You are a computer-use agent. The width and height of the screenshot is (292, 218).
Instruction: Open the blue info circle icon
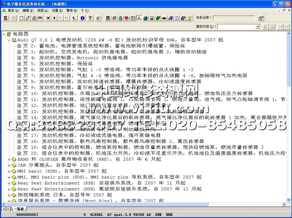[83, 18]
